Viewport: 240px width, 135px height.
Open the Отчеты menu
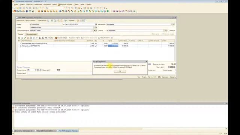click(x=54, y=4)
